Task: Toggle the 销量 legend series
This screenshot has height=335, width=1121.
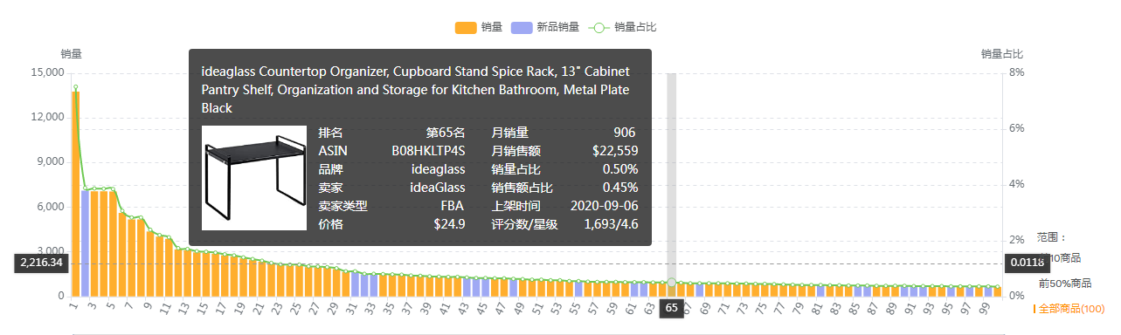Action: click(478, 27)
